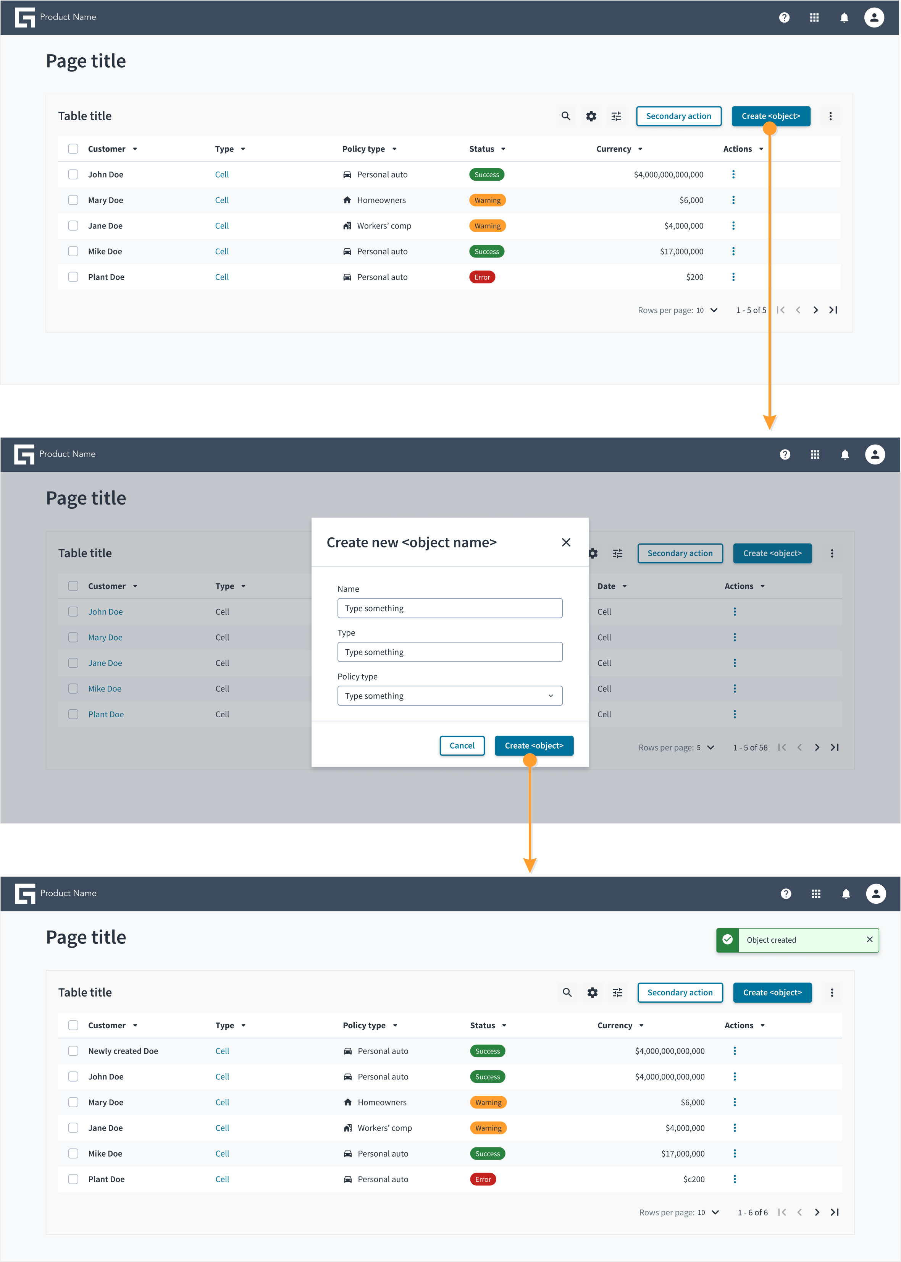Open table overflow menu in Object created screen

(832, 992)
